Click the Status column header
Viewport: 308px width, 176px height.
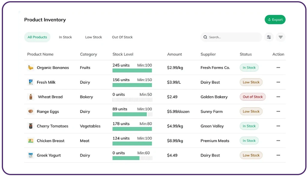[x=246, y=54]
